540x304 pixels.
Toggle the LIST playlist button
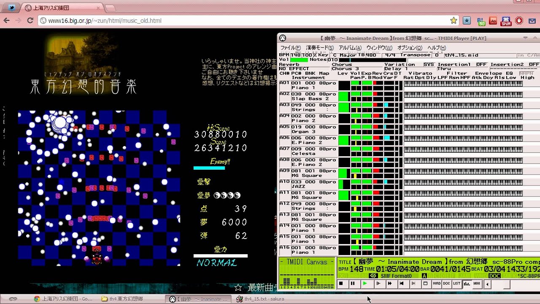457,284
